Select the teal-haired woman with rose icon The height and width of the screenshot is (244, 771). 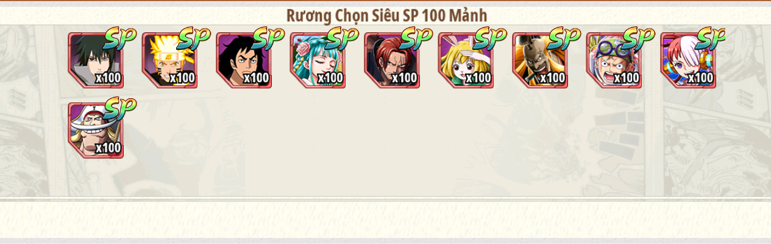coord(318,60)
